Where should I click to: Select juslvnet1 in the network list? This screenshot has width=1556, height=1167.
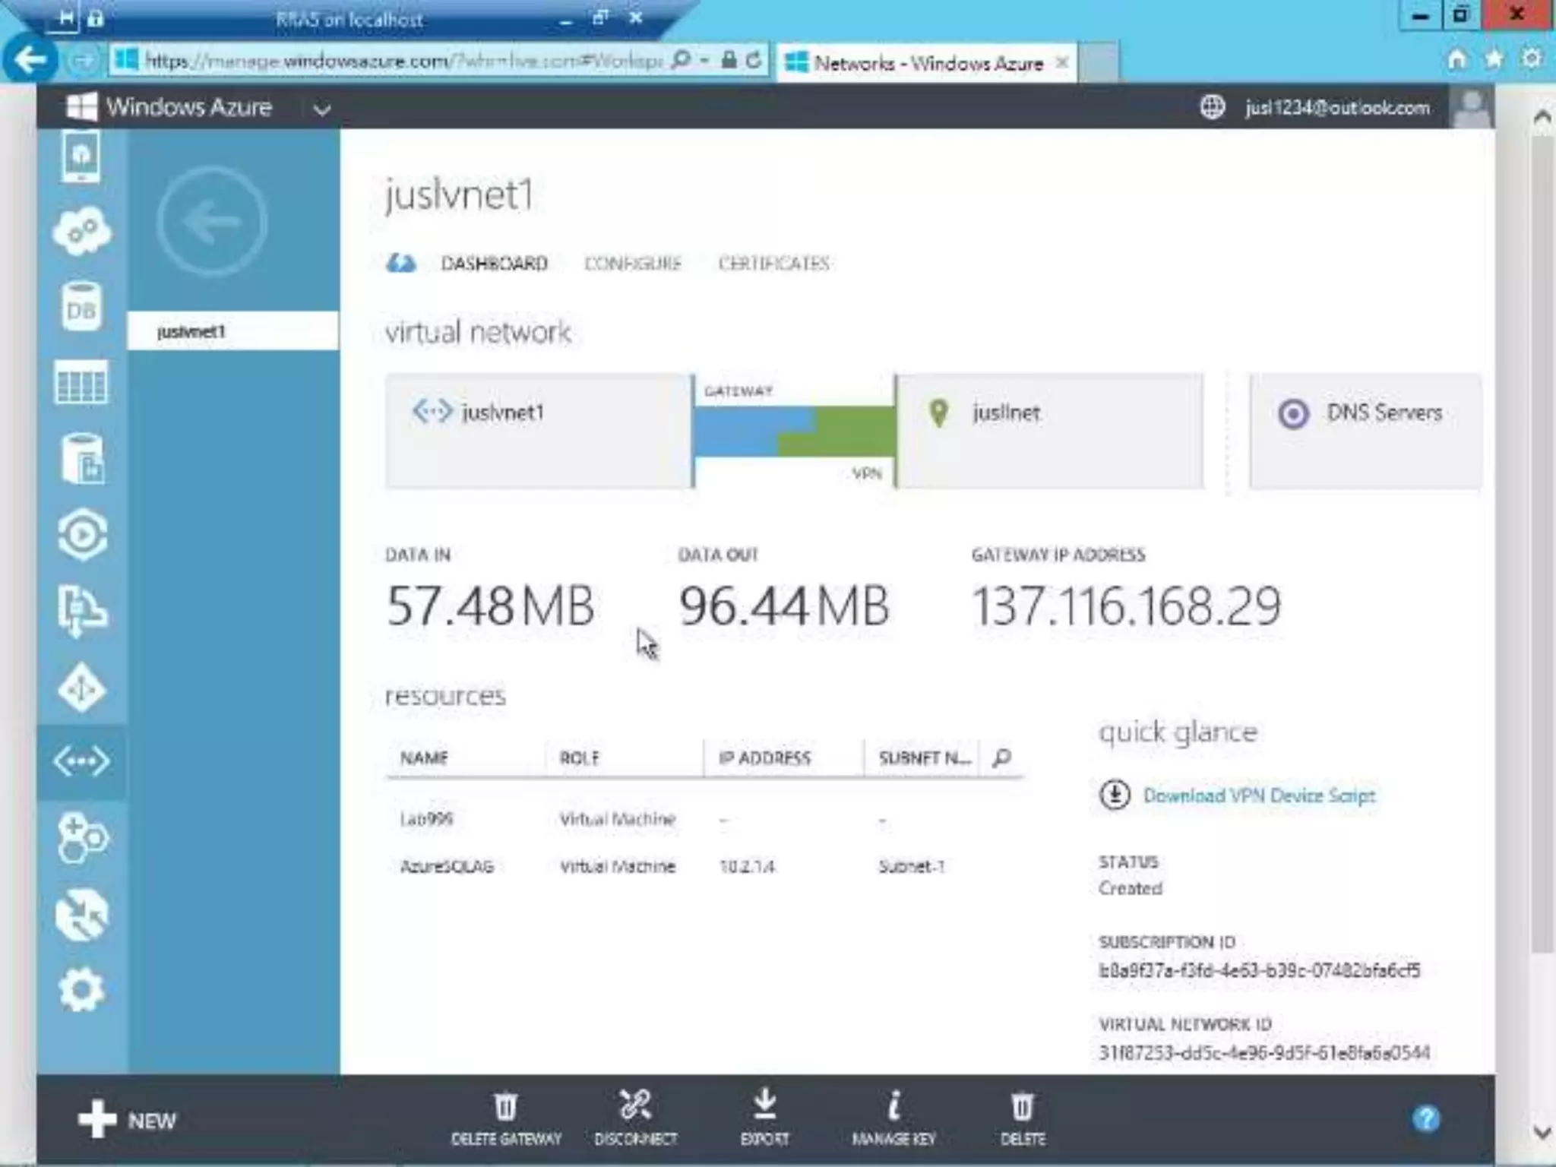click(232, 331)
